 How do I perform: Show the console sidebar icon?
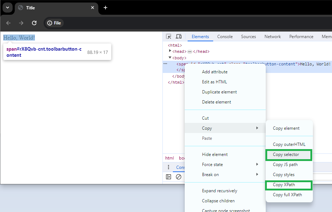169,177
